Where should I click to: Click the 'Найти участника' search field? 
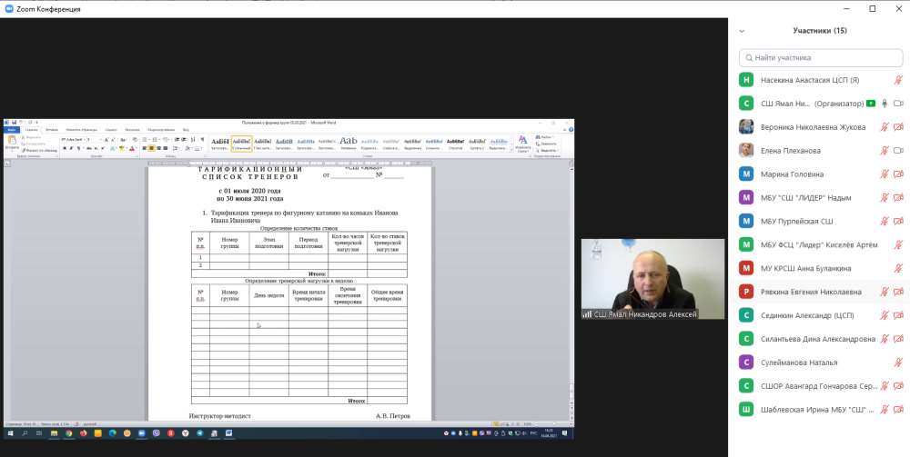[x=821, y=58]
